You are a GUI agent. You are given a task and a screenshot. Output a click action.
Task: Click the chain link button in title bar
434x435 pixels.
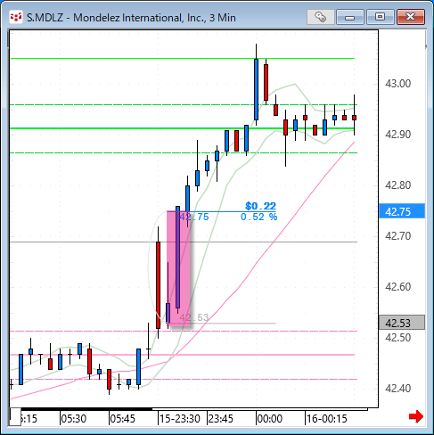[x=320, y=17]
